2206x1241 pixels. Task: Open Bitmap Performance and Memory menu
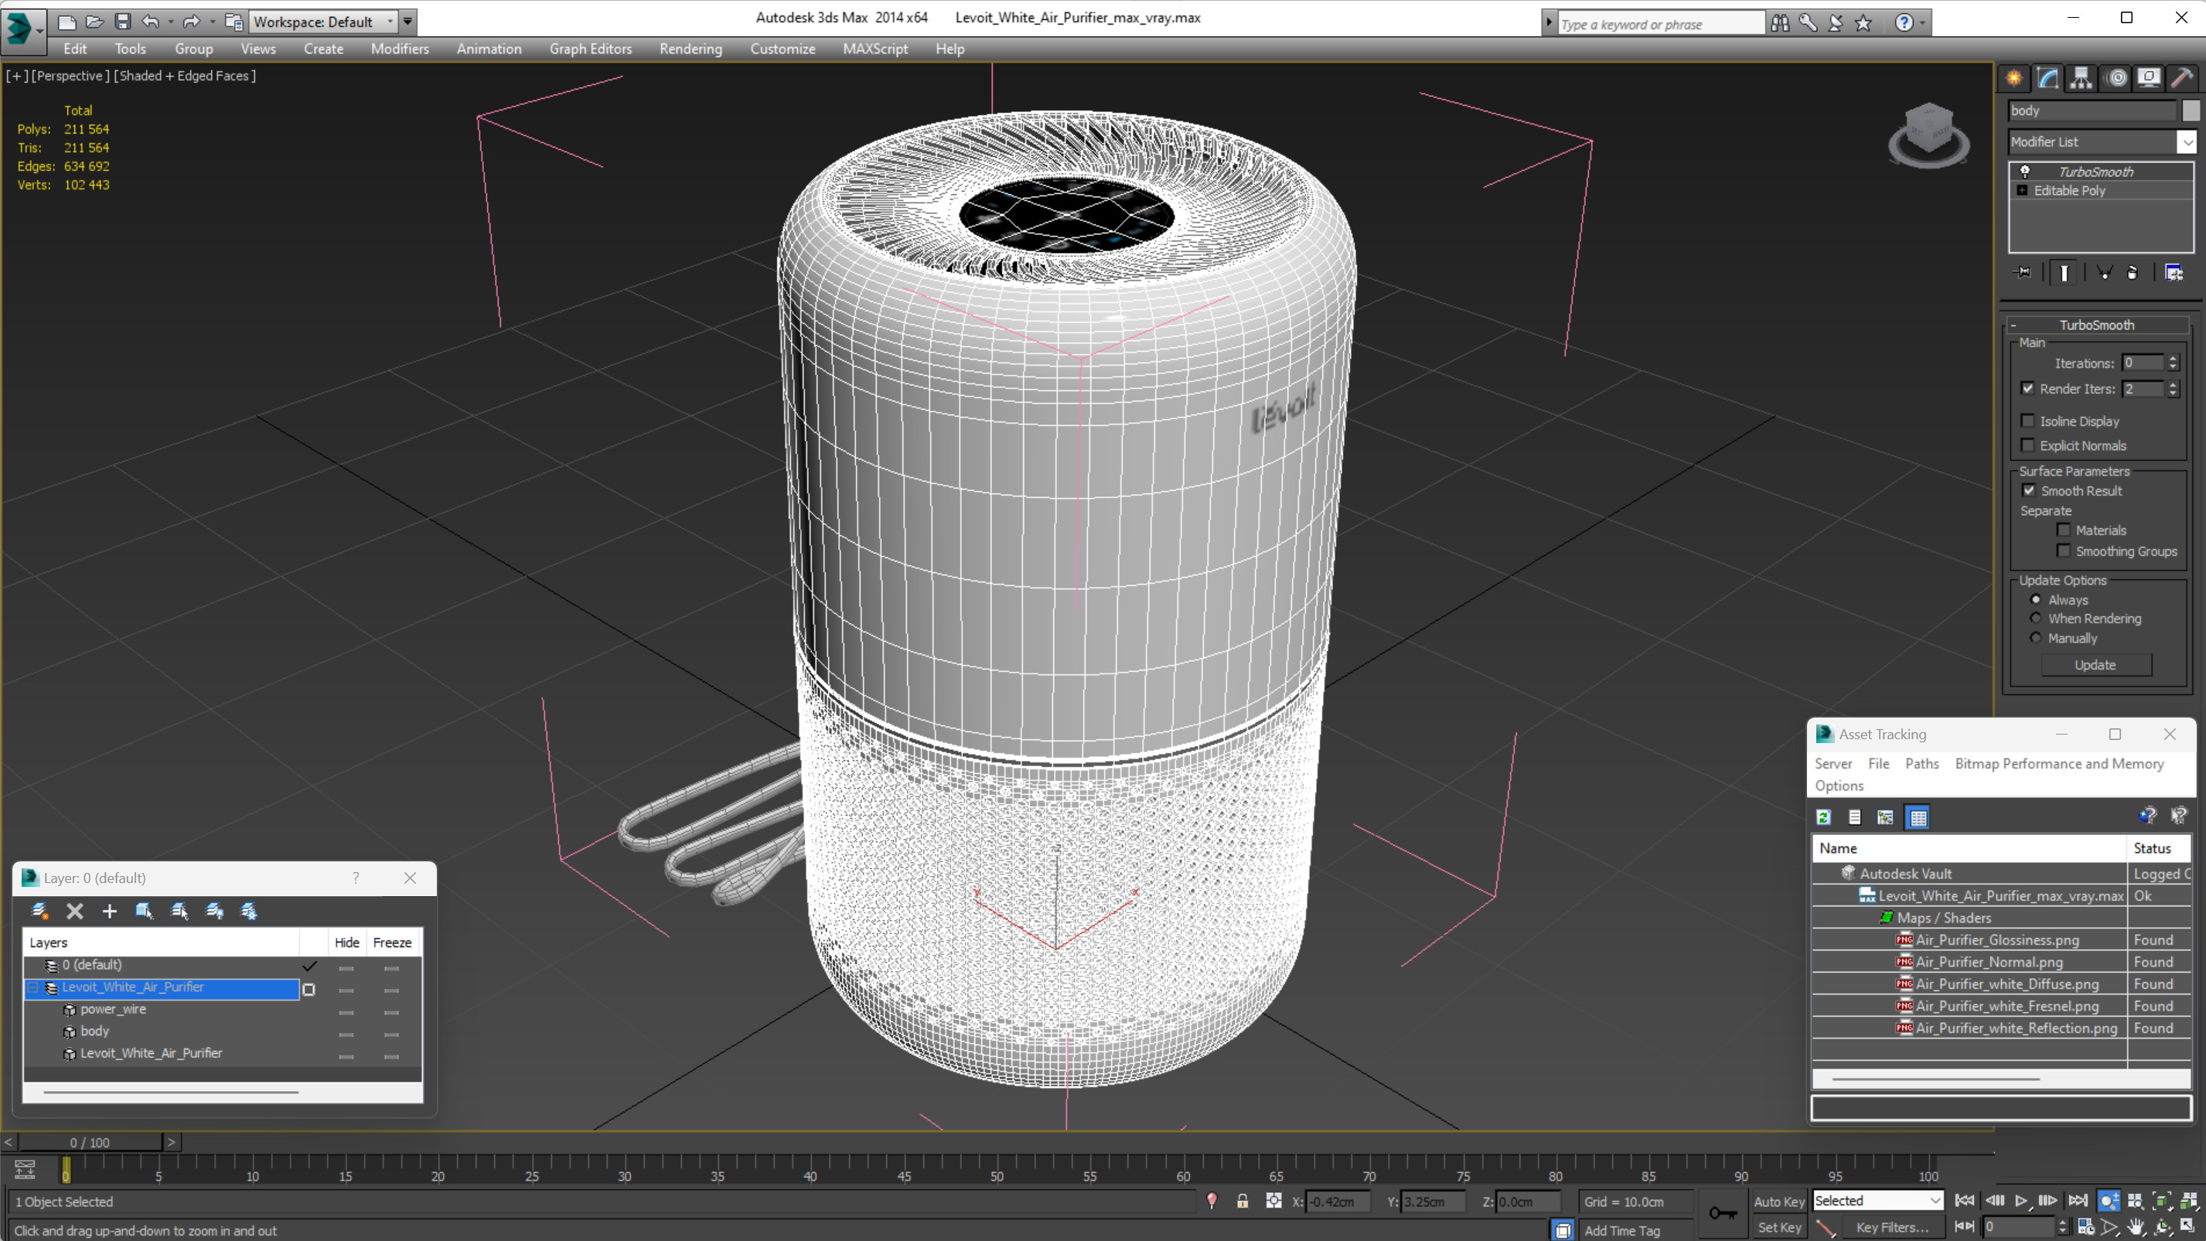pyautogui.click(x=2059, y=763)
